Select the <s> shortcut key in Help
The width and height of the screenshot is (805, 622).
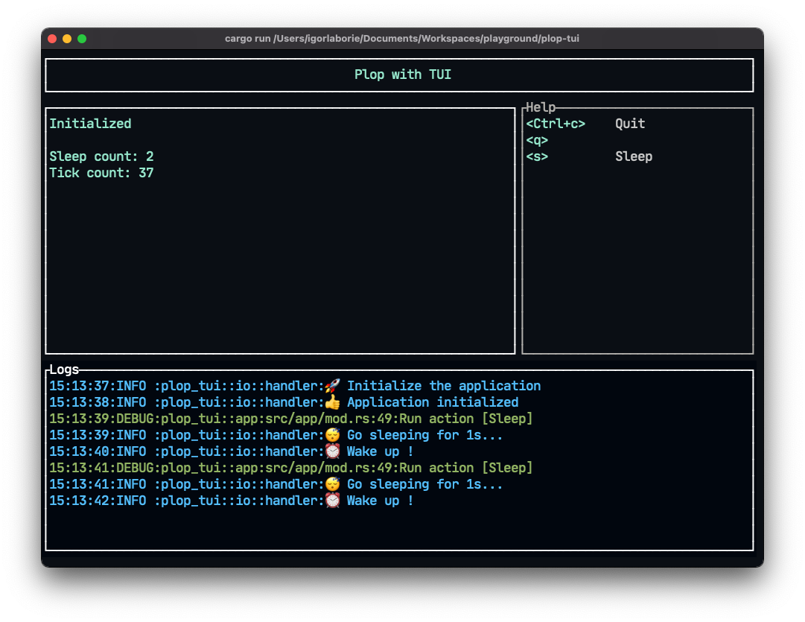[x=537, y=156]
